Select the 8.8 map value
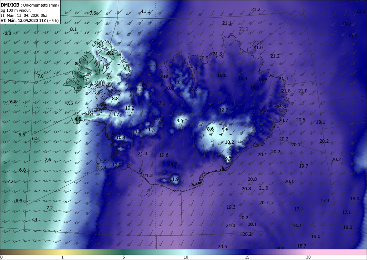Viewport: 367px width, 260px height. (115, 98)
